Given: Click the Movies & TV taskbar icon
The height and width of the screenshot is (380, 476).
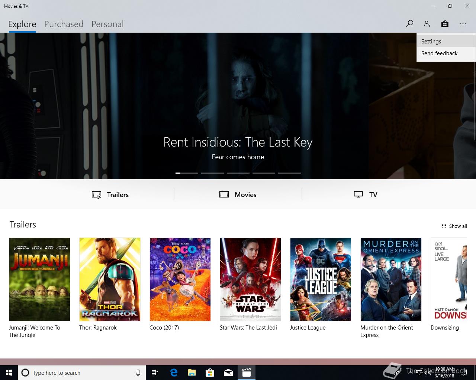Looking at the screenshot, I should point(247,373).
